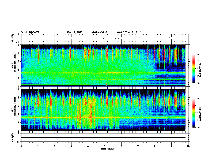Click the ch.1 "Frequency (kHz)" axis label

coord(15,62)
